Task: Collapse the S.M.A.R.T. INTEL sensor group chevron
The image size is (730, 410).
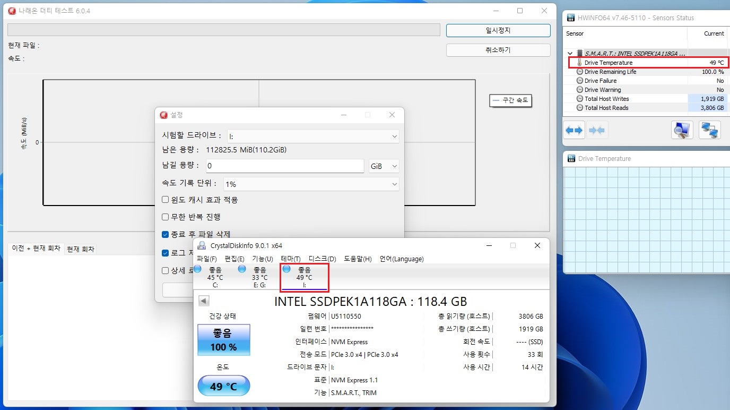Action: click(570, 54)
